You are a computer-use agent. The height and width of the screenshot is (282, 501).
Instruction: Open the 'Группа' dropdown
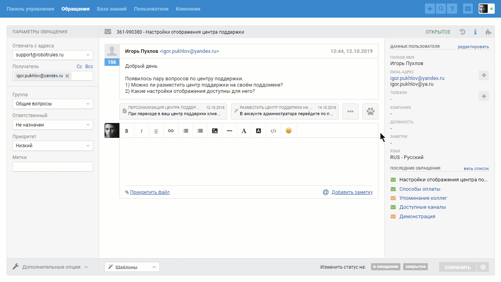pyautogui.click(x=53, y=104)
